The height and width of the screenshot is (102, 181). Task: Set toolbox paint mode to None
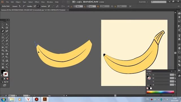click(x=7, y=79)
